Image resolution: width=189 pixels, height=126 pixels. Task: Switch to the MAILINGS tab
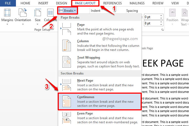coord(137,3)
